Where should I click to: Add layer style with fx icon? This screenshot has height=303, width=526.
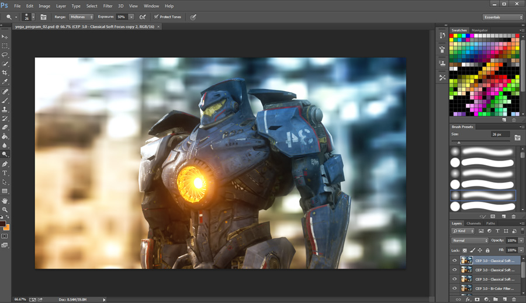coord(468,299)
